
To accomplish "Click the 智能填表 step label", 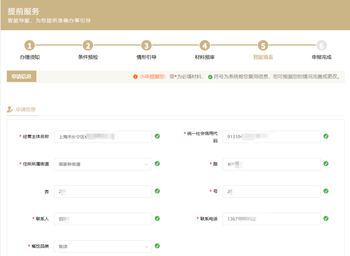I will tap(263, 57).
